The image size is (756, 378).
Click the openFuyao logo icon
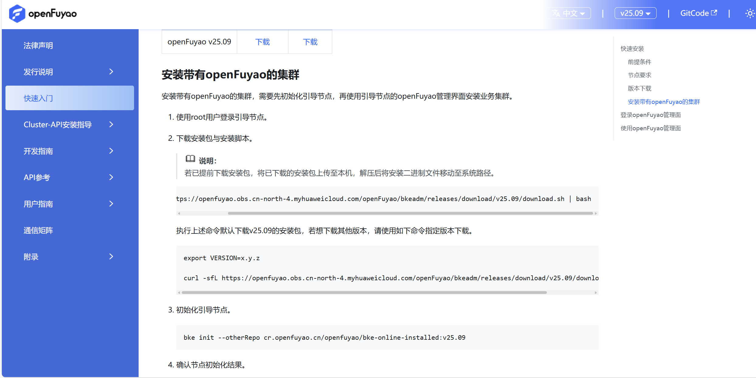(17, 14)
